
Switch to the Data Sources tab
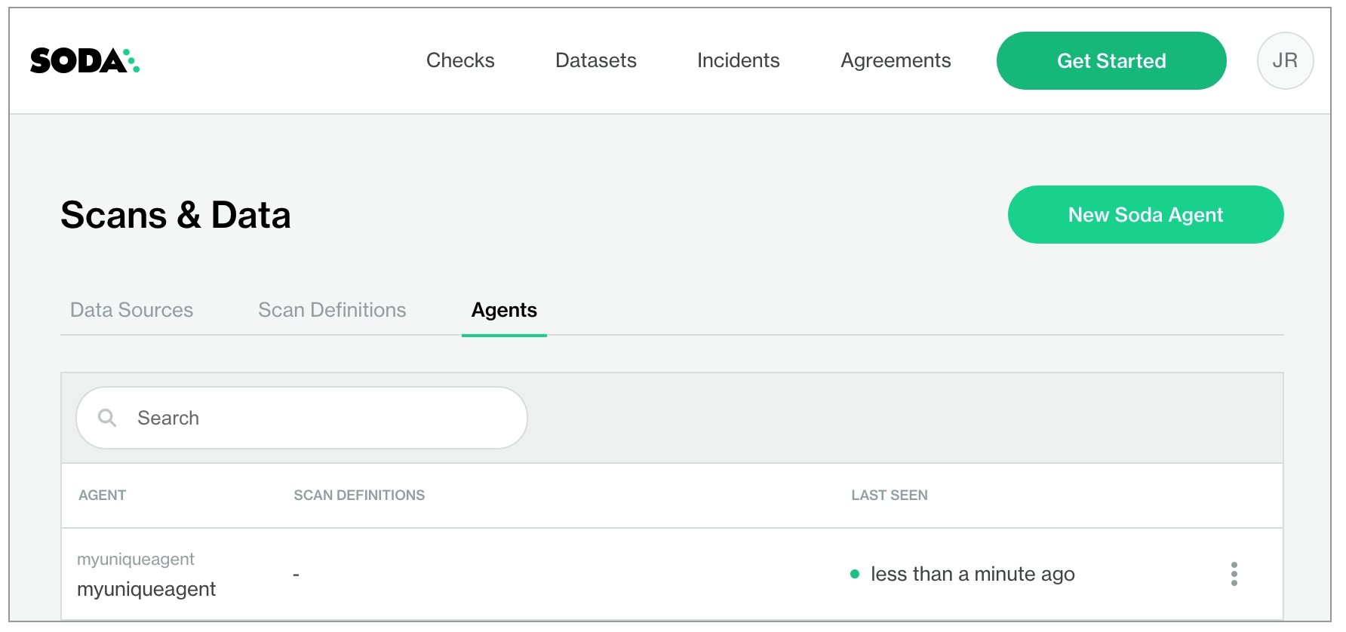pos(131,310)
